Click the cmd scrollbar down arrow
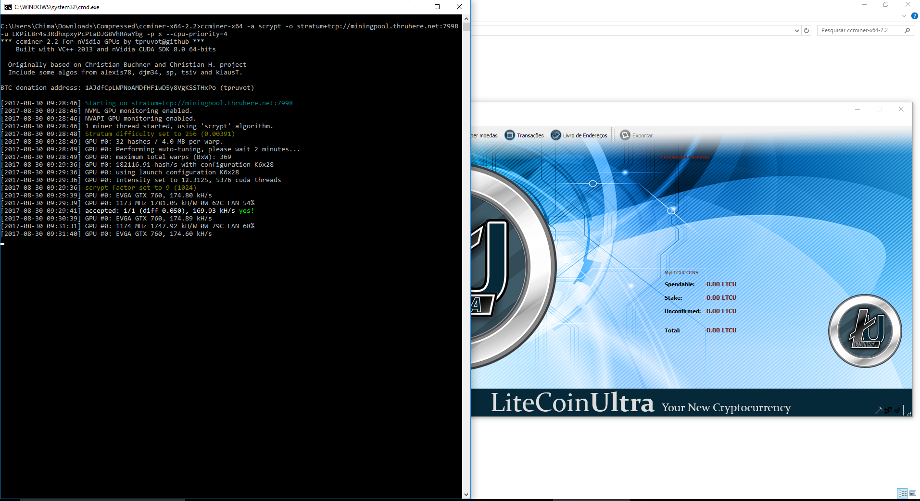The width and height of the screenshot is (920, 501). (466, 495)
